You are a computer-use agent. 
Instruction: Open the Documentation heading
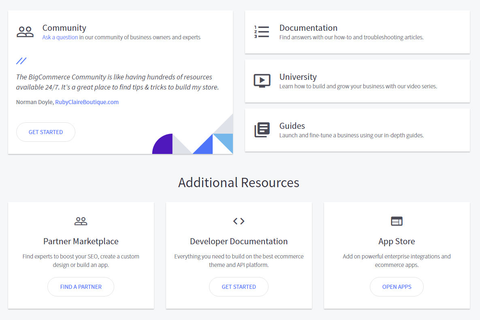308,28
